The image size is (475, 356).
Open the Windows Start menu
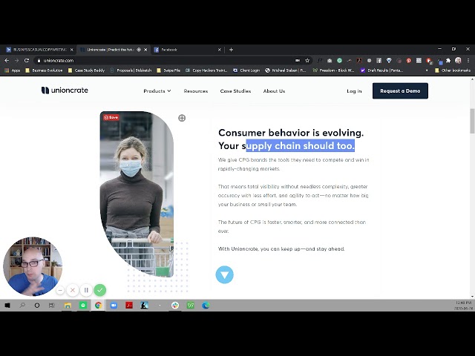[7, 305]
